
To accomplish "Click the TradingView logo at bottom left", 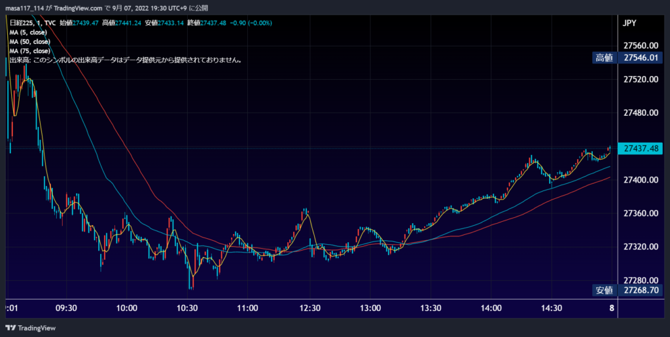I will coord(30,328).
